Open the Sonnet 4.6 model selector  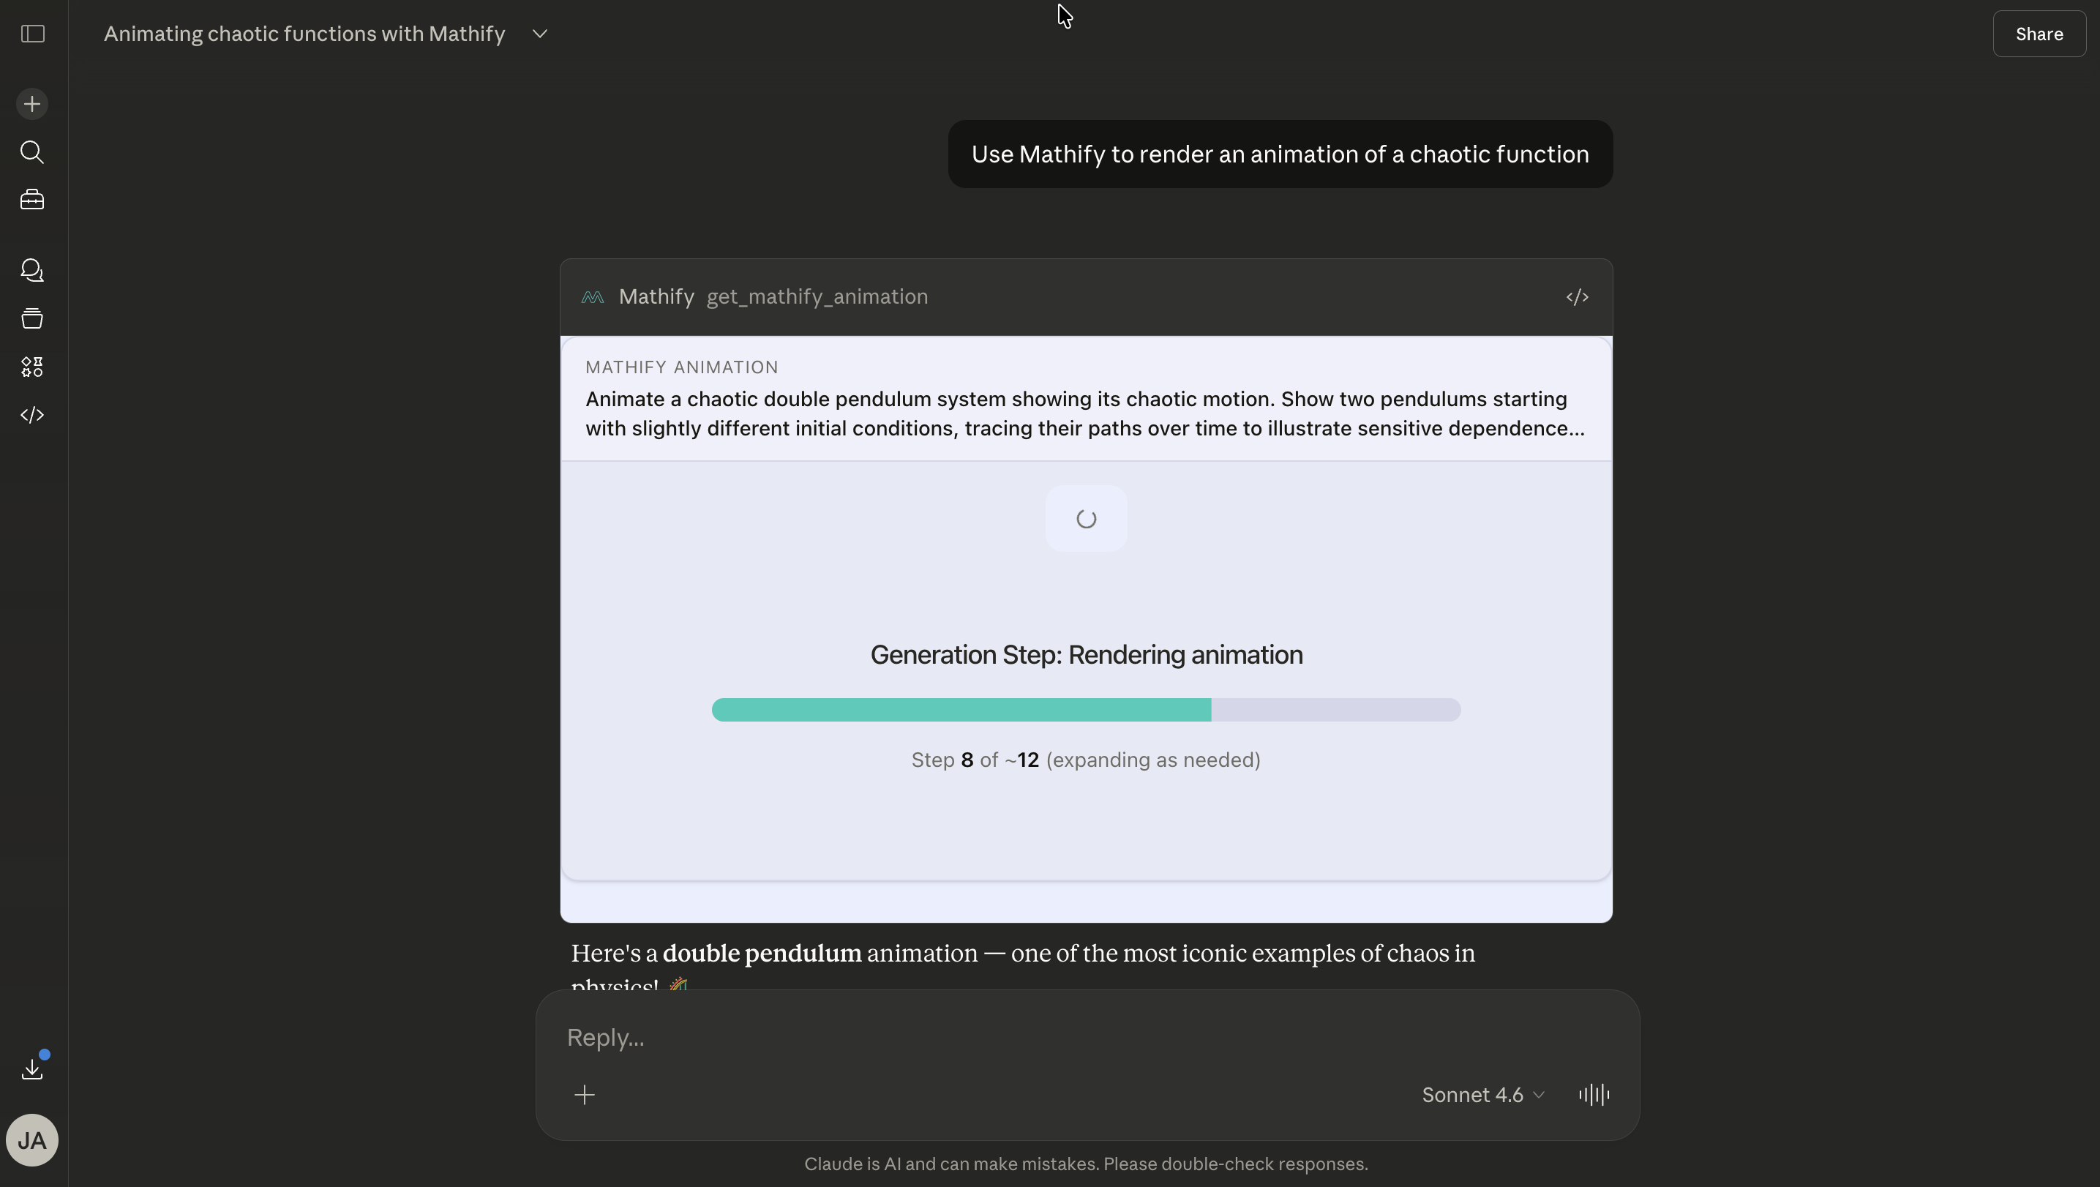pos(1481,1095)
